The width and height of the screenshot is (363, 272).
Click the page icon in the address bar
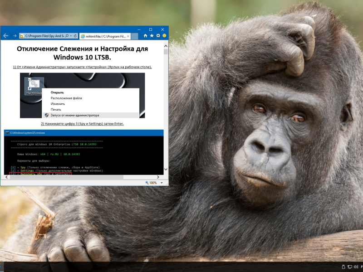point(22,36)
